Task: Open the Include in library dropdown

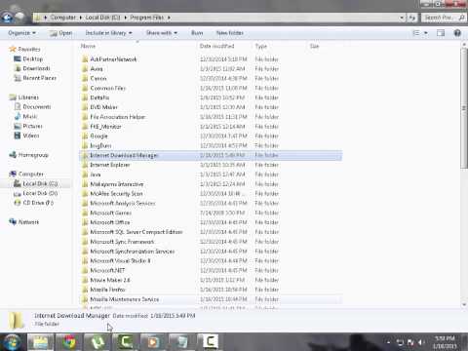Action: point(109,33)
